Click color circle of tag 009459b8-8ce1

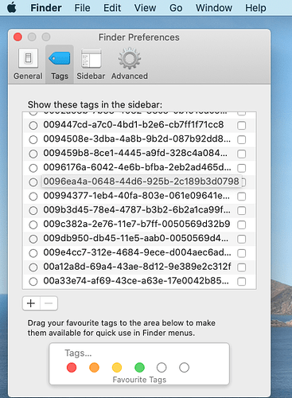33,154
